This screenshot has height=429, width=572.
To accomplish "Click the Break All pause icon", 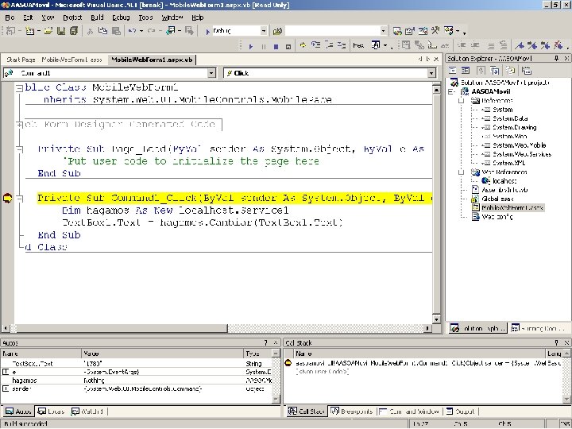I will [264, 46].
